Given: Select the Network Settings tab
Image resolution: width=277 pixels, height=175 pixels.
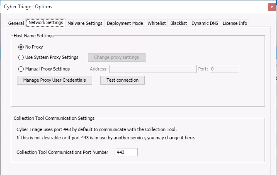Looking at the screenshot, I should tap(46, 23).
